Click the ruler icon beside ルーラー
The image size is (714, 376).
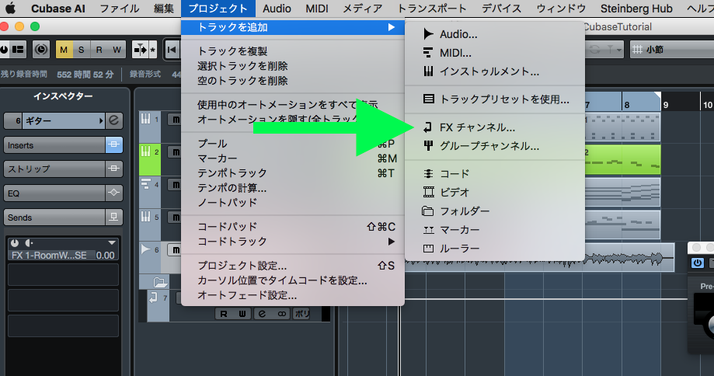coord(428,249)
